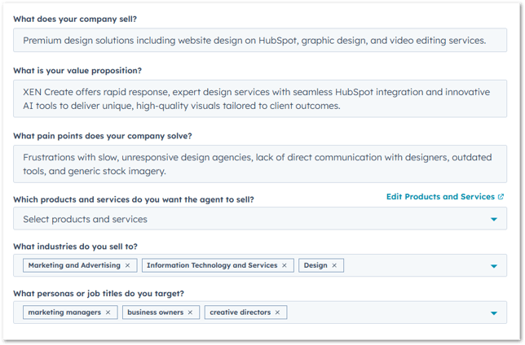Select the Information Technology and Services tag

pyautogui.click(x=212, y=265)
